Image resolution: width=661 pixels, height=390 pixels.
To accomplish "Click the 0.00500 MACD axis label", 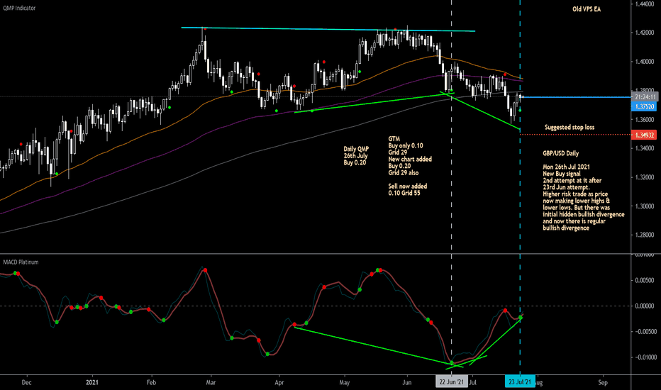I will pyautogui.click(x=645, y=280).
